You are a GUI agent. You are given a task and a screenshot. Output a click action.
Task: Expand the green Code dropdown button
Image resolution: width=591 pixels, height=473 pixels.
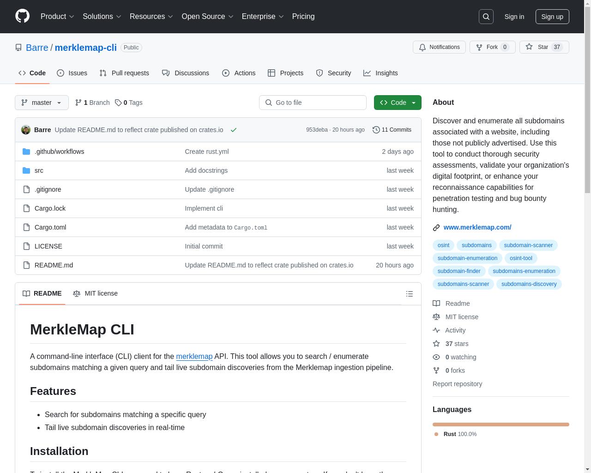[398, 103]
